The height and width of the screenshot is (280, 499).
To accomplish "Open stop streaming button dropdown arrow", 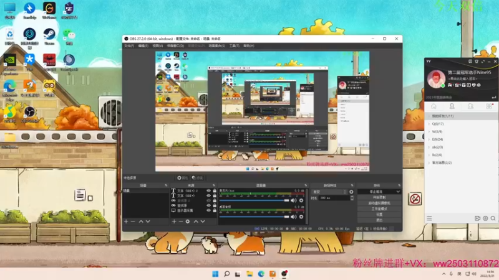I will (x=398, y=192).
